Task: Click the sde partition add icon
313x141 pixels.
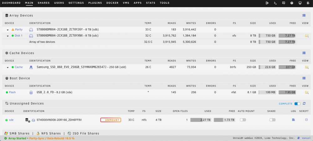Action: point(28,120)
